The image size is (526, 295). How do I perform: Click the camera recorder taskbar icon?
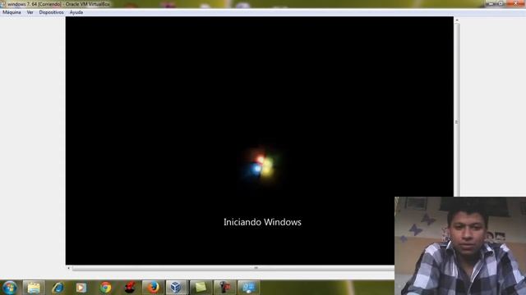click(x=224, y=288)
